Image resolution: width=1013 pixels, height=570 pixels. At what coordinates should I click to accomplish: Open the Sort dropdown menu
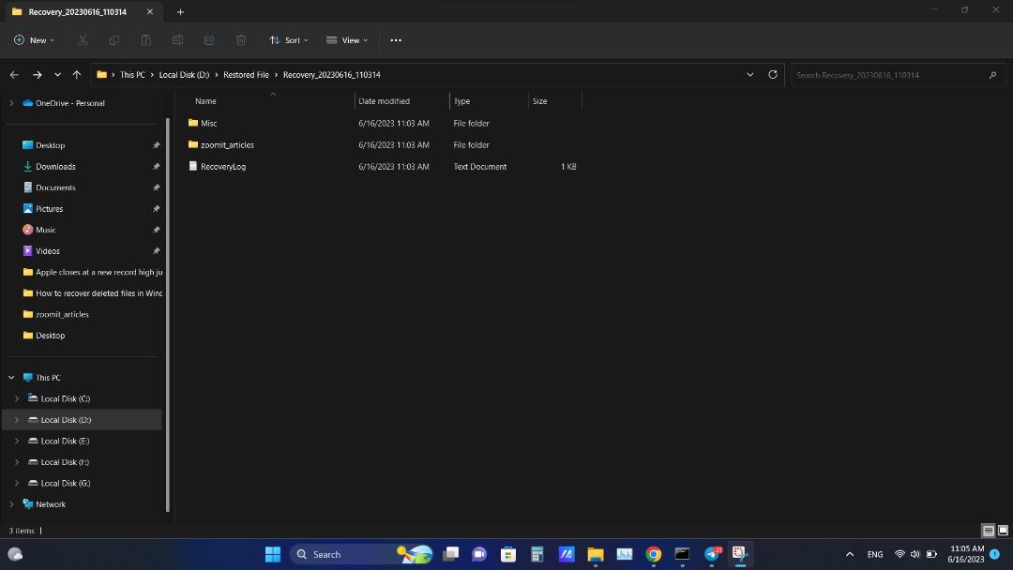coord(289,40)
